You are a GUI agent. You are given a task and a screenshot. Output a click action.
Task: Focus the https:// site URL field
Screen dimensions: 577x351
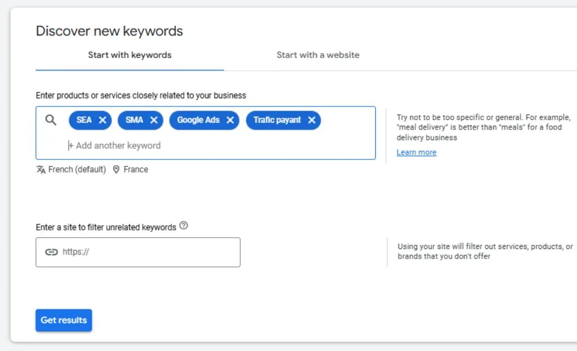click(x=138, y=252)
